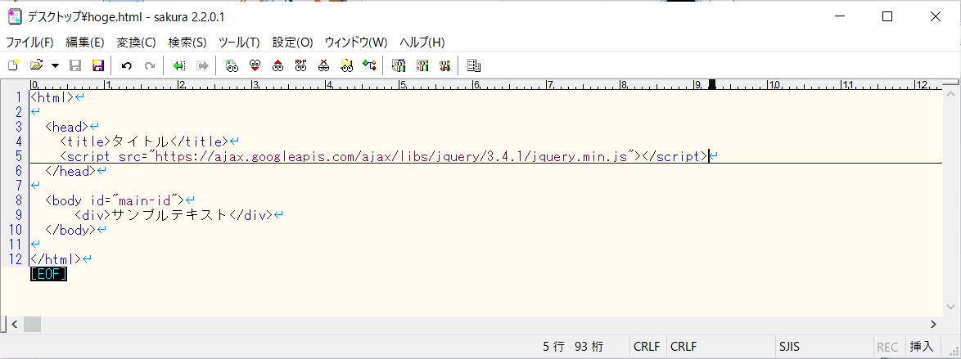Open the ツール(T) menu
The height and width of the screenshot is (359, 961).
pos(239,43)
